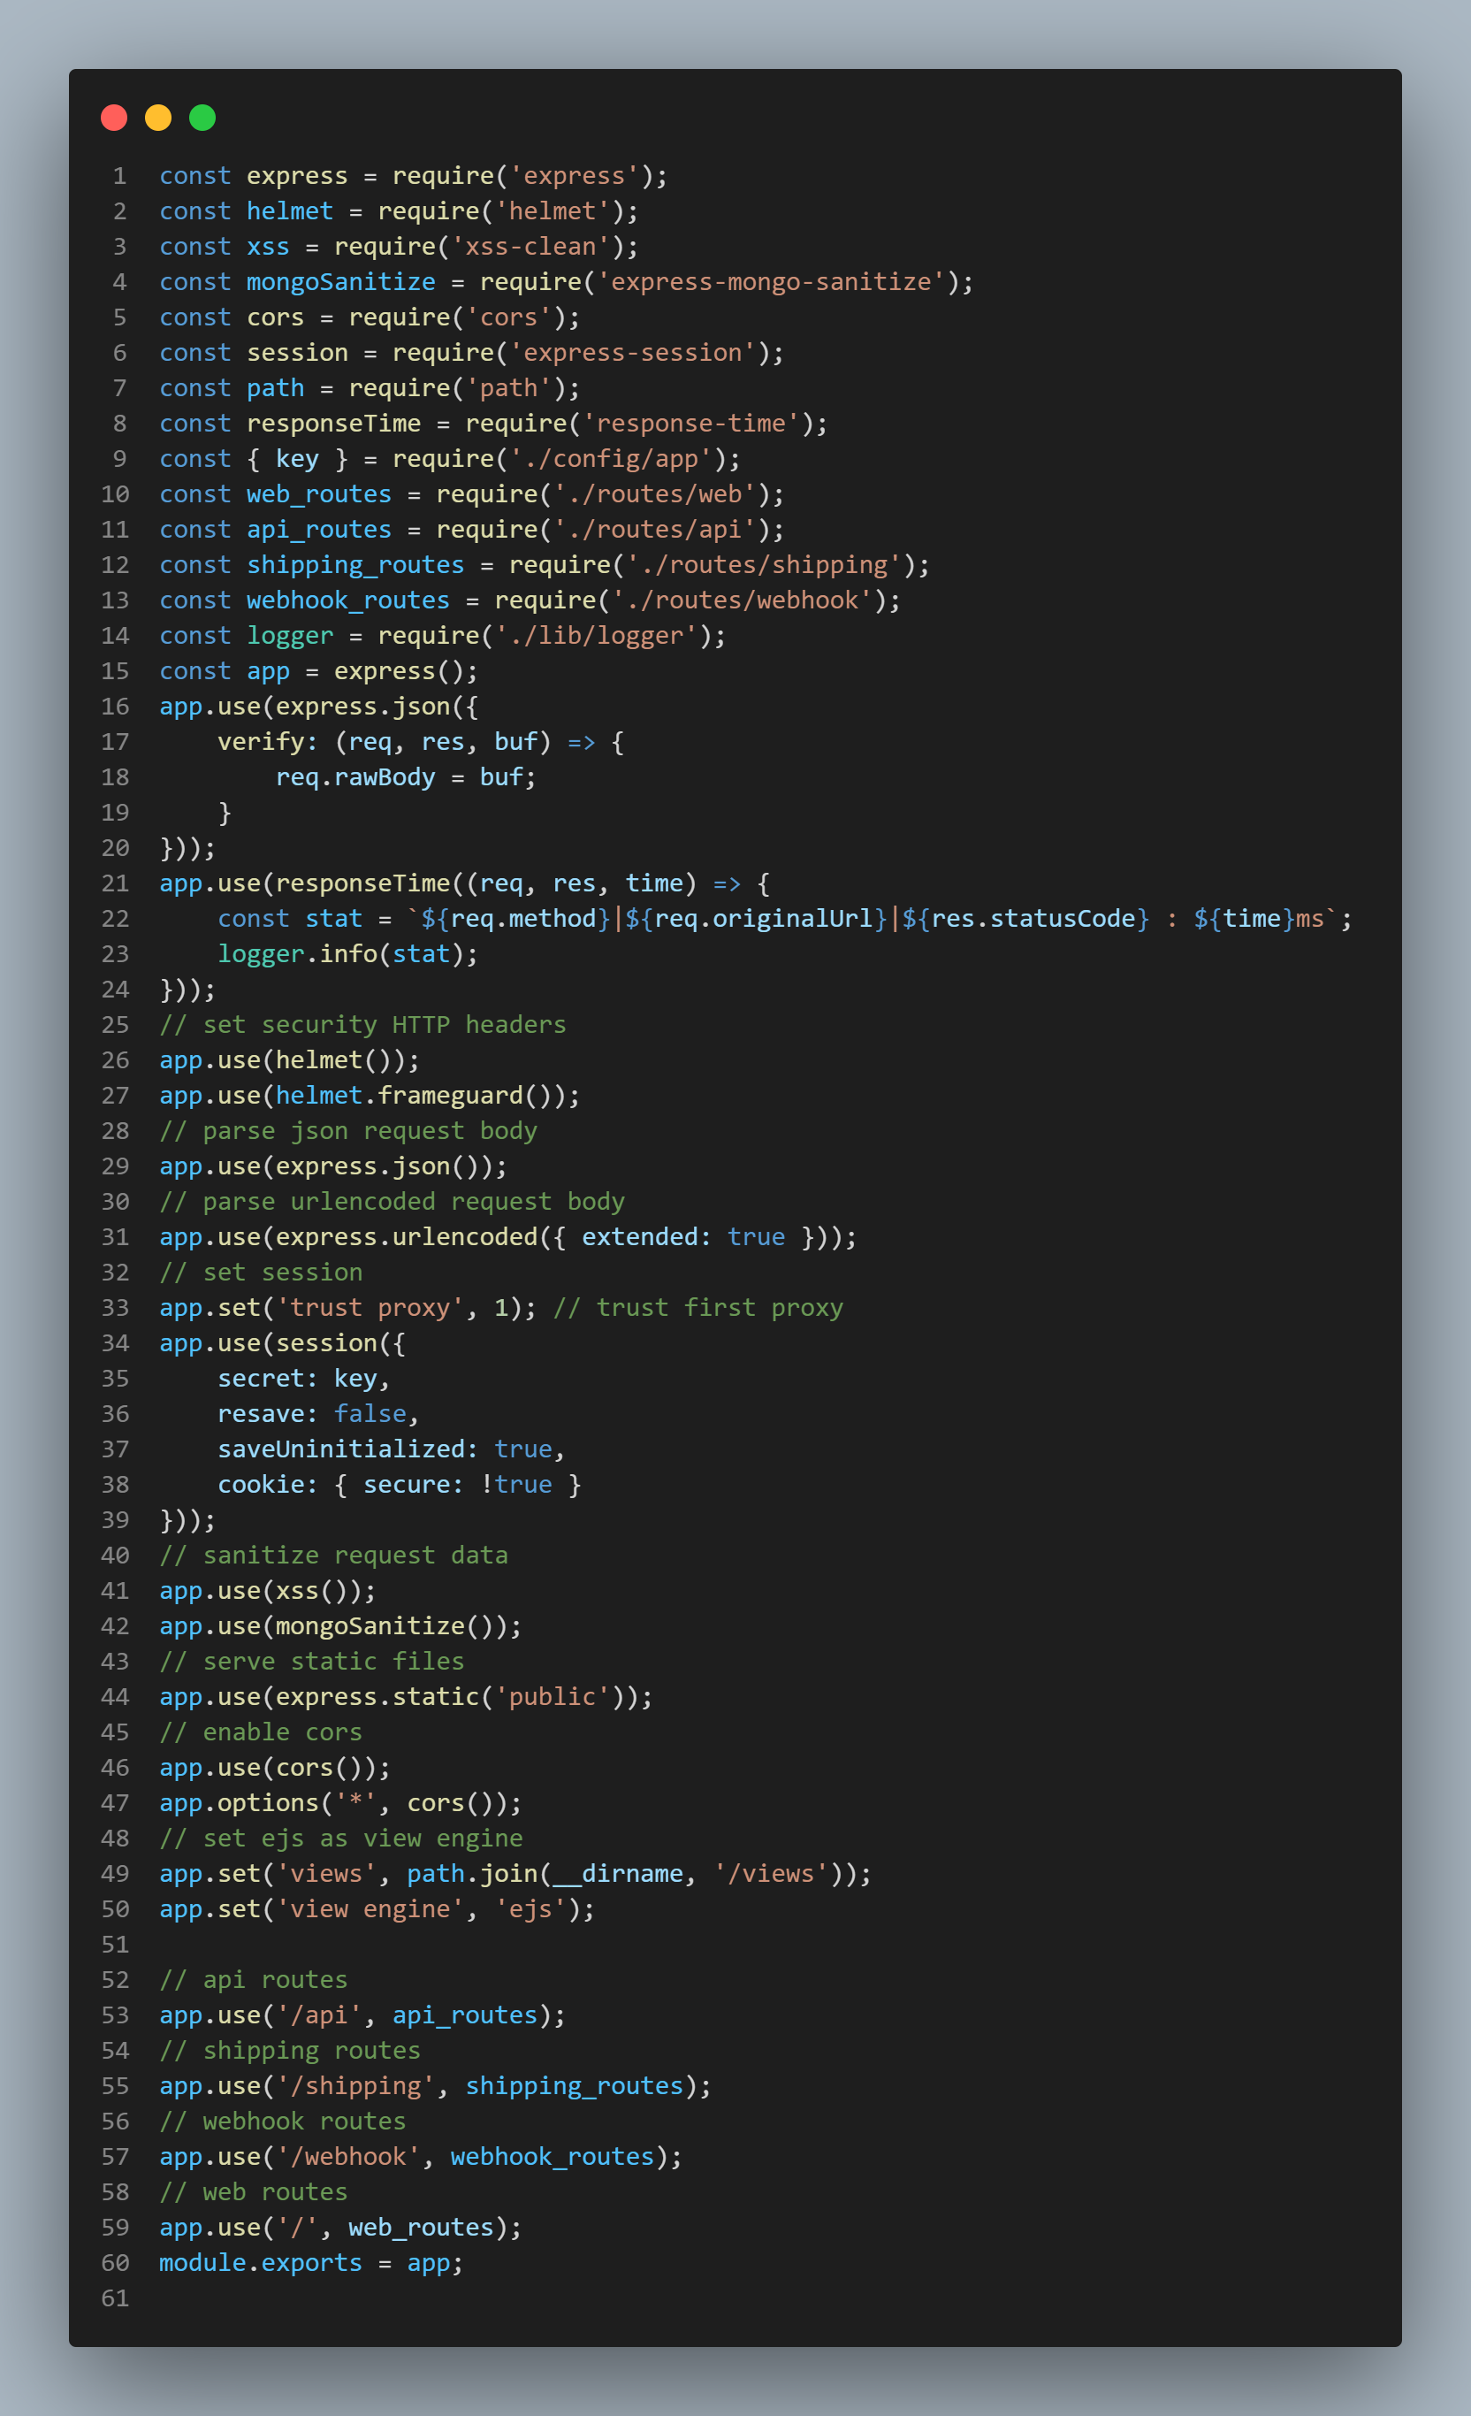Click the logger.info(stat) call
The height and width of the screenshot is (2416, 1471).
[347, 953]
